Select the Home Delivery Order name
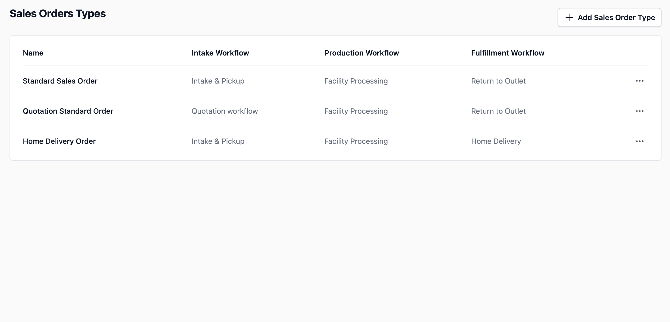Screen dimensions: 670x322 pos(59,141)
